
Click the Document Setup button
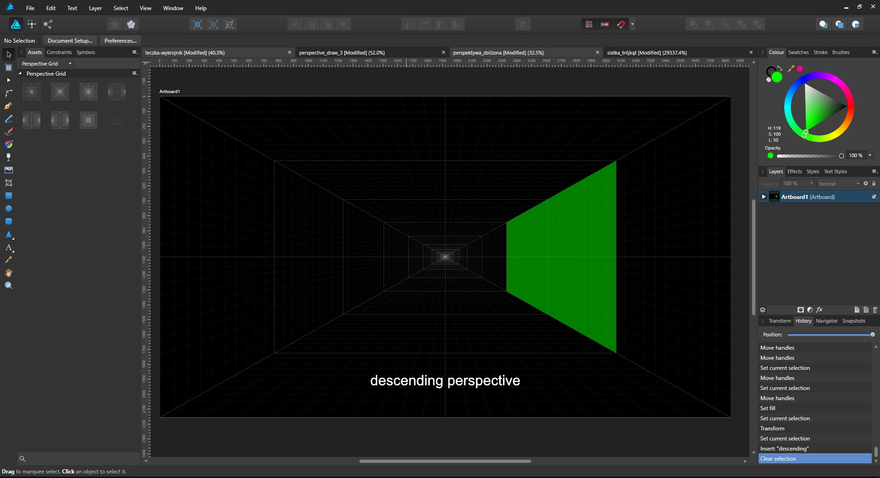tap(70, 40)
